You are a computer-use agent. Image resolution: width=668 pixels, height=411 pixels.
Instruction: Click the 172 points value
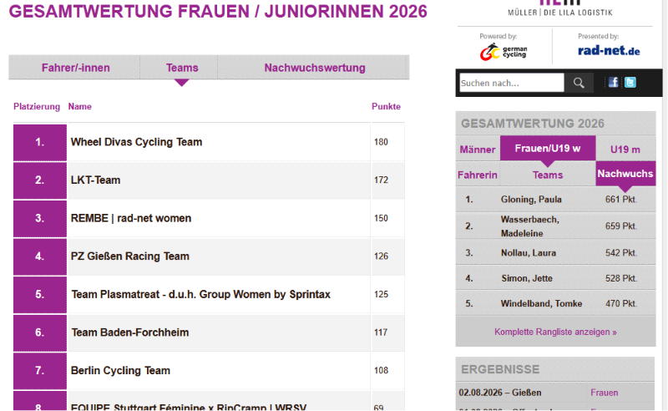click(x=381, y=180)
